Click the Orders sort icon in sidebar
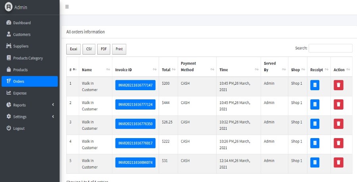 coord(9,81)
